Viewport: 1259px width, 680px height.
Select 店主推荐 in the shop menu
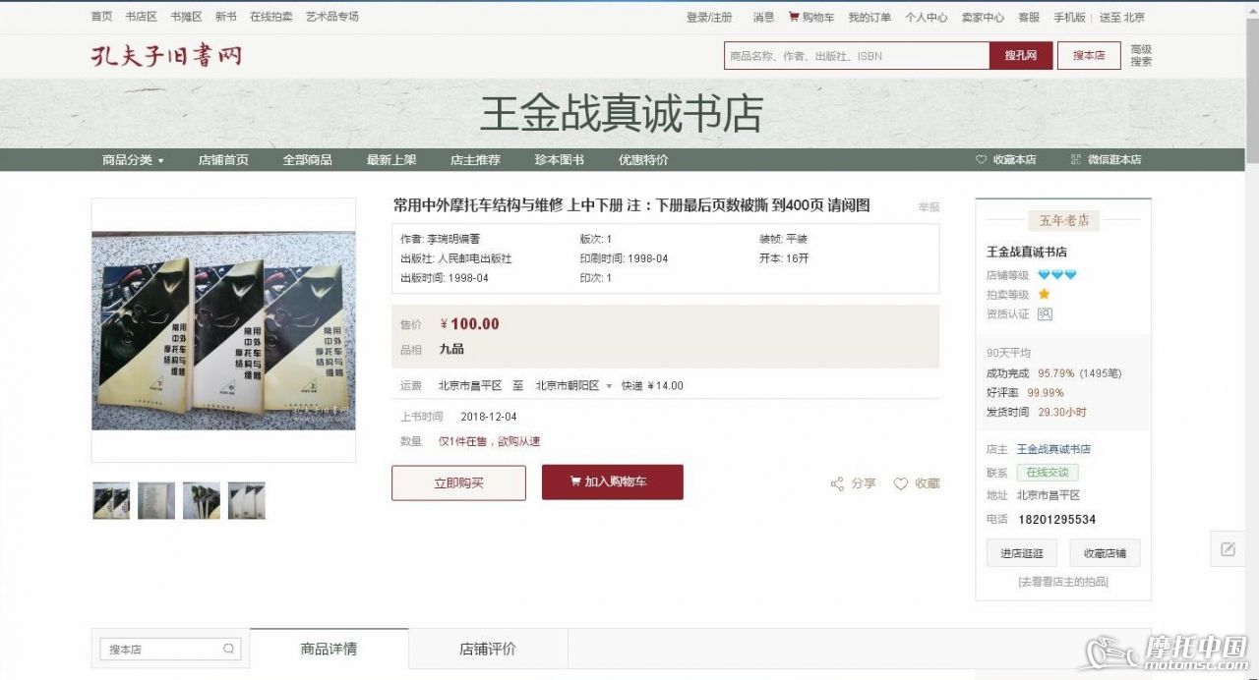point(475,159)
